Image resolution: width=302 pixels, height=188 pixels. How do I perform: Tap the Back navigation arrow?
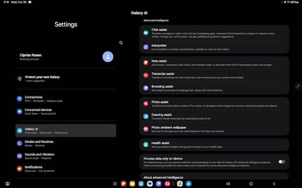[274, 184]
